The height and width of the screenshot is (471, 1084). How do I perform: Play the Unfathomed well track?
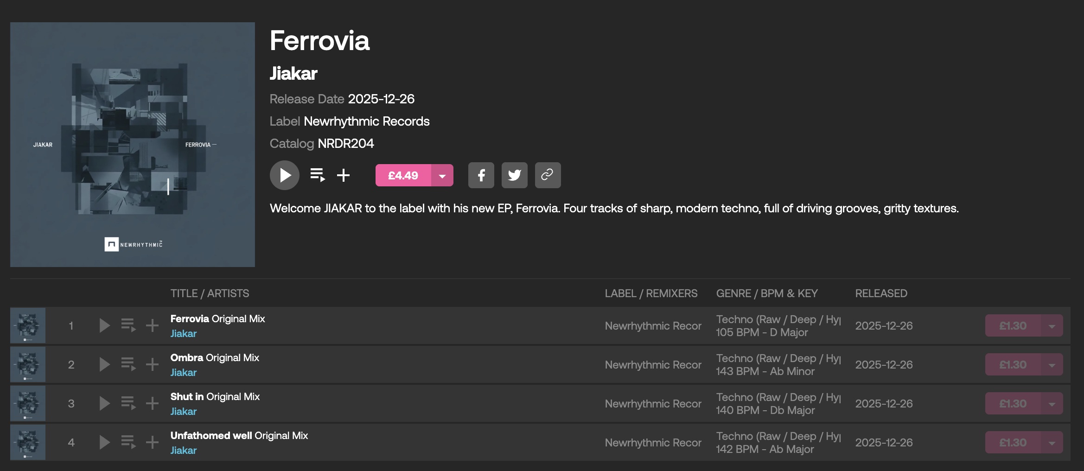click(105, 442)
